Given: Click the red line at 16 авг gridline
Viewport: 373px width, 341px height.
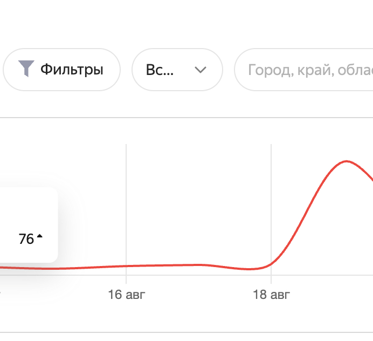Looking at the screenshot, I should 126,266.
